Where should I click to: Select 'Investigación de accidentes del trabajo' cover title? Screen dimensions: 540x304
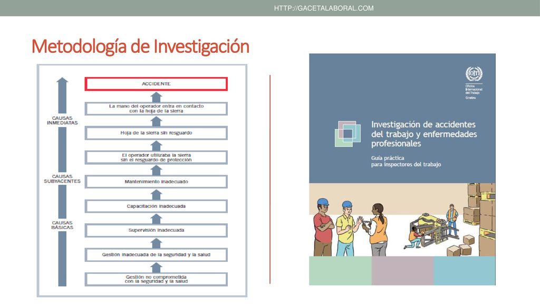(424, 134)
